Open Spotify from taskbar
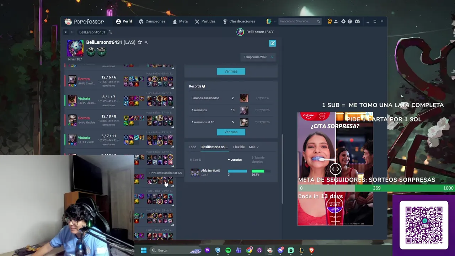Viewport: 455px width, 256px height. click(x=228, y=250)
